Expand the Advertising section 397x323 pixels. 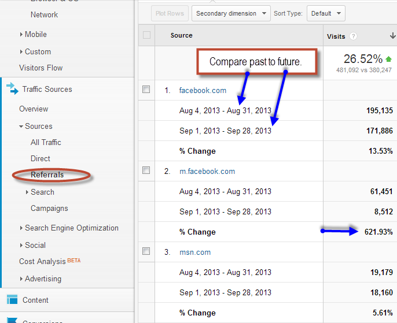[21, 279]
